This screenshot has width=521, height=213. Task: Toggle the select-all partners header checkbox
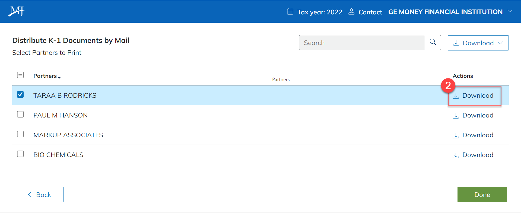click(x=20, y=75)
